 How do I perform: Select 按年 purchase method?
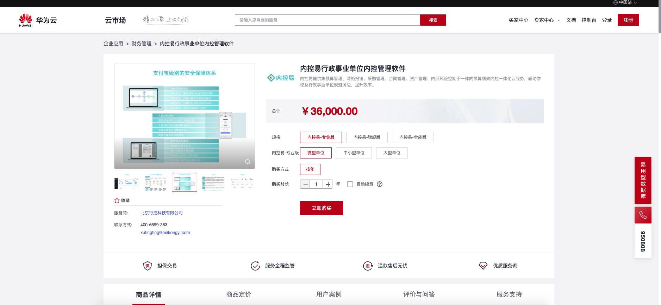tap(310, 169)
